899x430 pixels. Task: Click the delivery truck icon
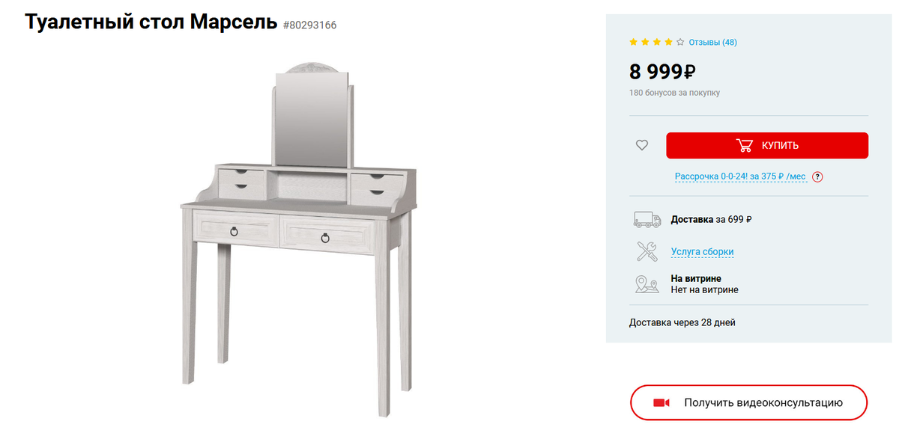pos(647,219)
